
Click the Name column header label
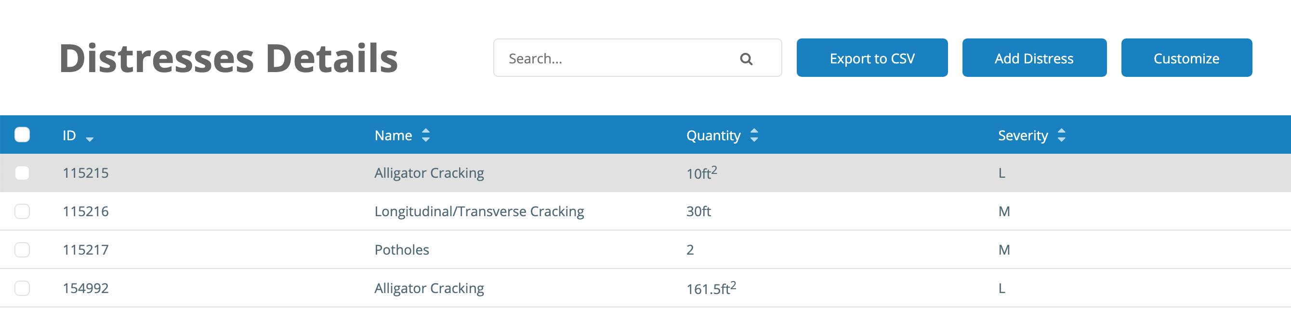393,135
